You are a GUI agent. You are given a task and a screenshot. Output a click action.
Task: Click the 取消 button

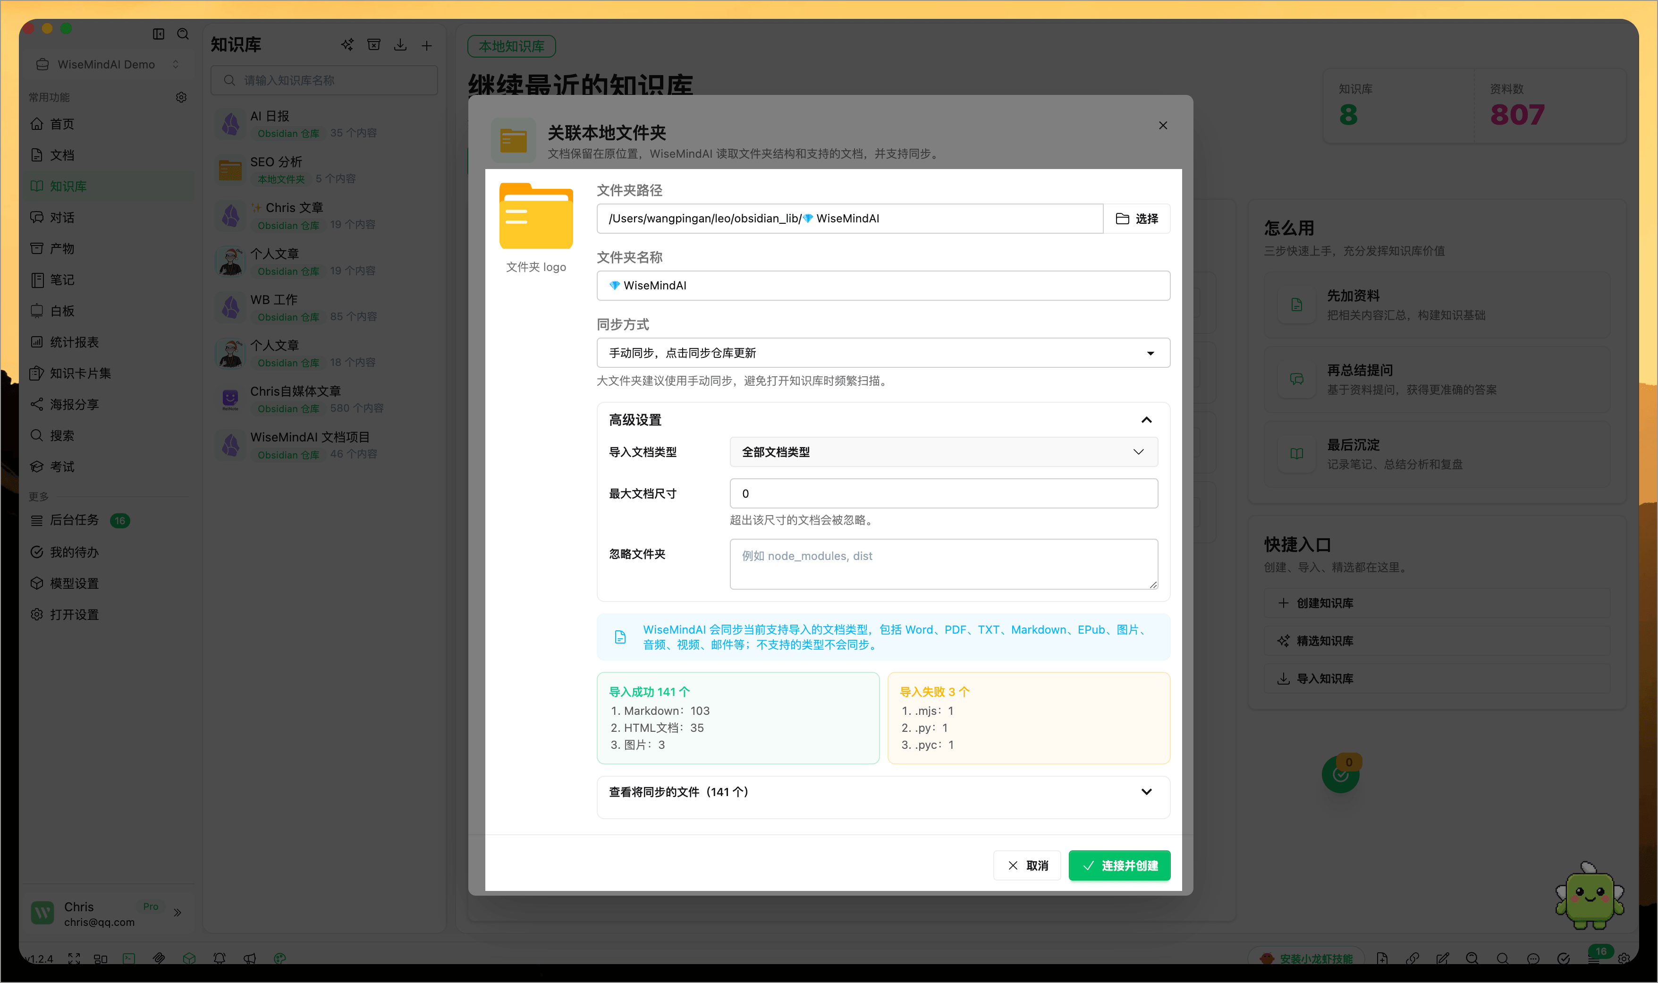tap(1027, 866)
